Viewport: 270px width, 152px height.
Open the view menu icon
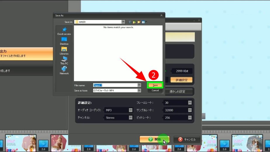point(144,22)
